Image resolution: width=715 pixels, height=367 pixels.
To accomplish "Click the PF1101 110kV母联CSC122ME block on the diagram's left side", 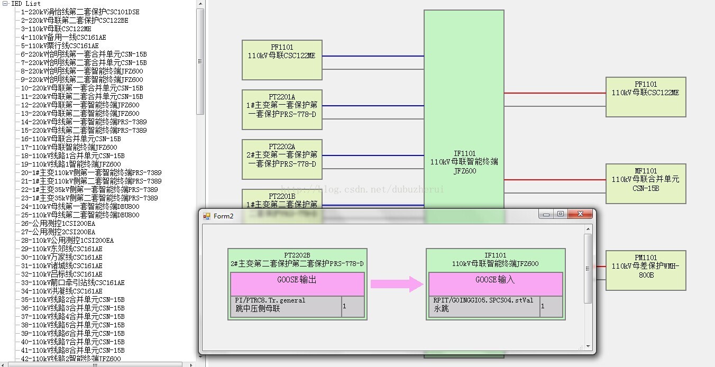I will [x=282, y=60].
